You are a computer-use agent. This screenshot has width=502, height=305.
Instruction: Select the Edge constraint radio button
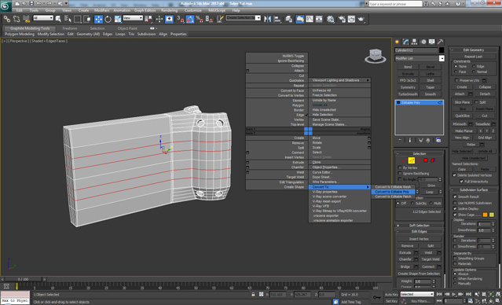pos(474,66)
